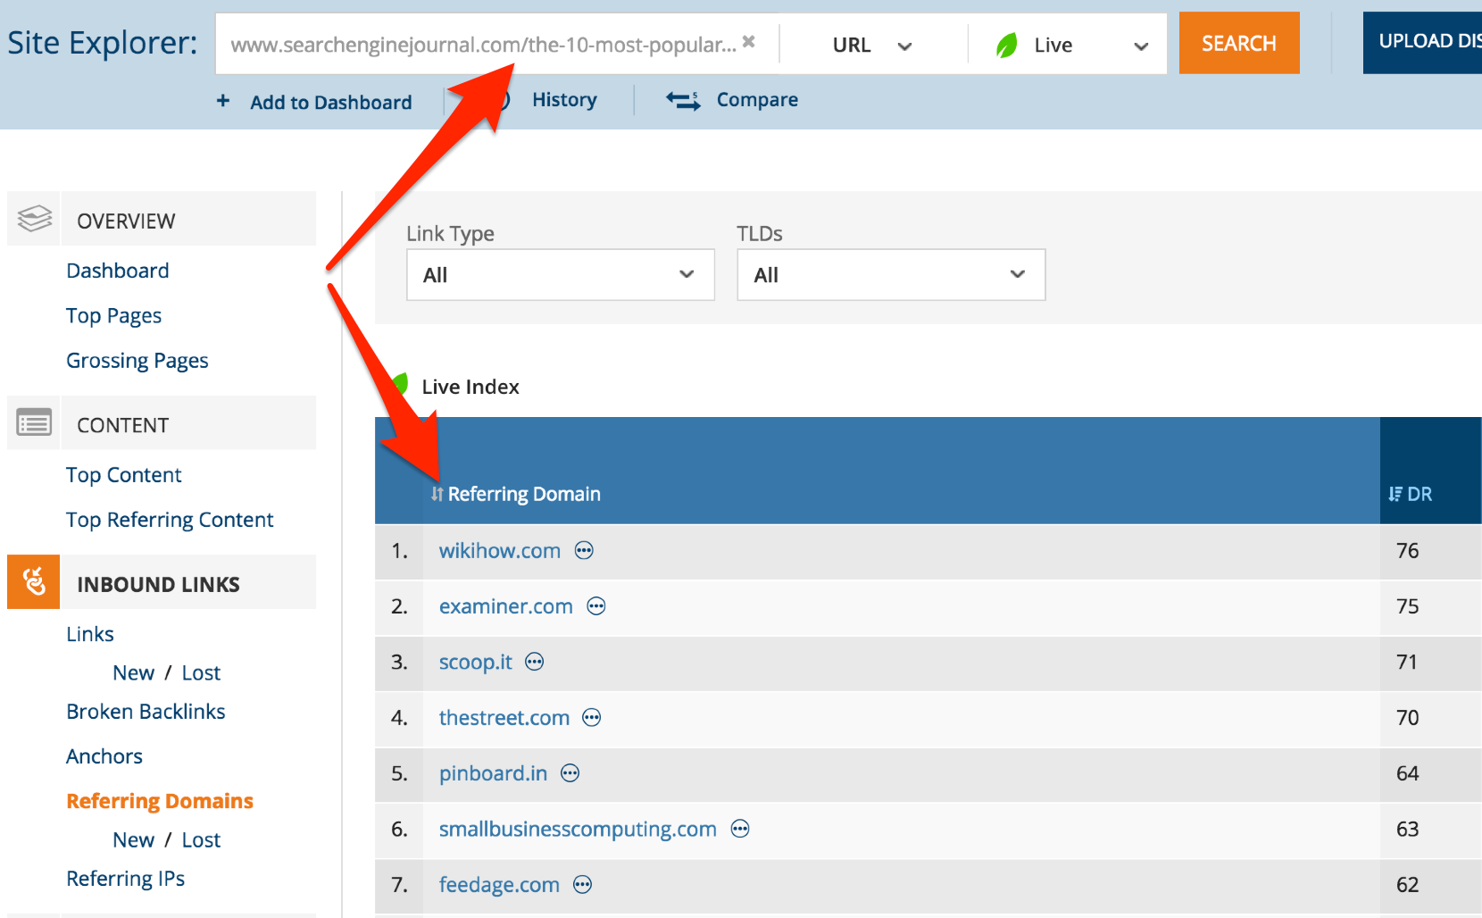Click the orange Inbound Links icon
This screenshot has height=918, width=1482.
pos(34,581)
